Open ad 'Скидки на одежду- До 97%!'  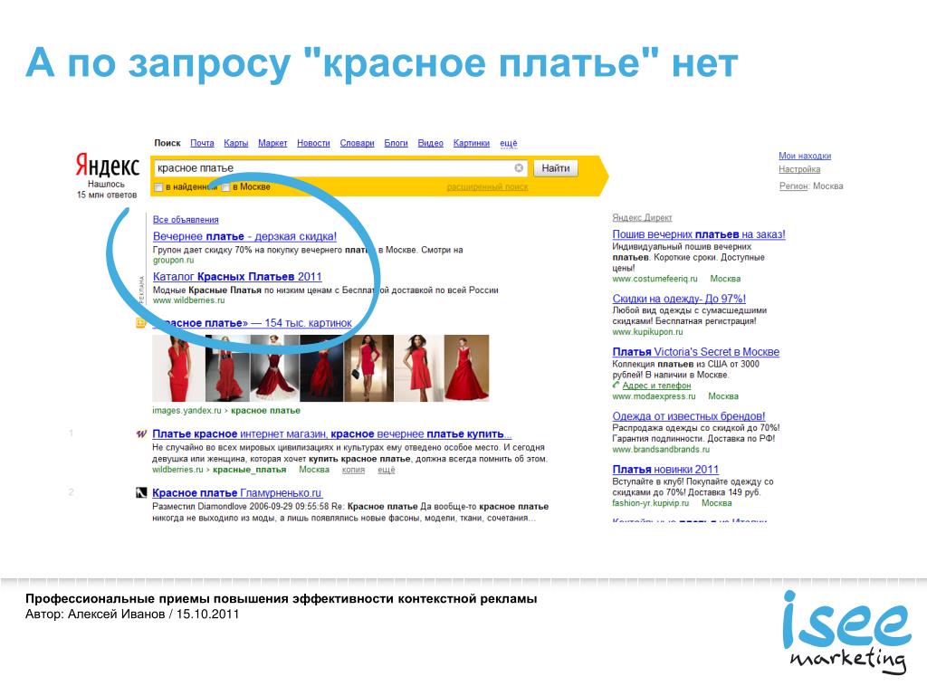click(679, 299)
